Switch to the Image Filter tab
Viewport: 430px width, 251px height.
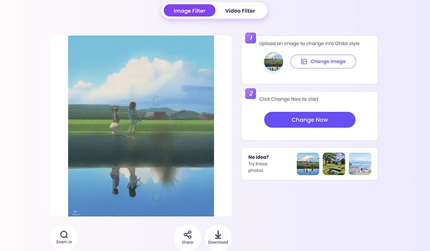point(189,11)
